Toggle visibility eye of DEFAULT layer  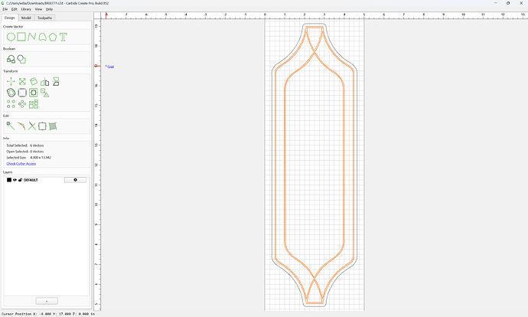(x=15, y=180)
